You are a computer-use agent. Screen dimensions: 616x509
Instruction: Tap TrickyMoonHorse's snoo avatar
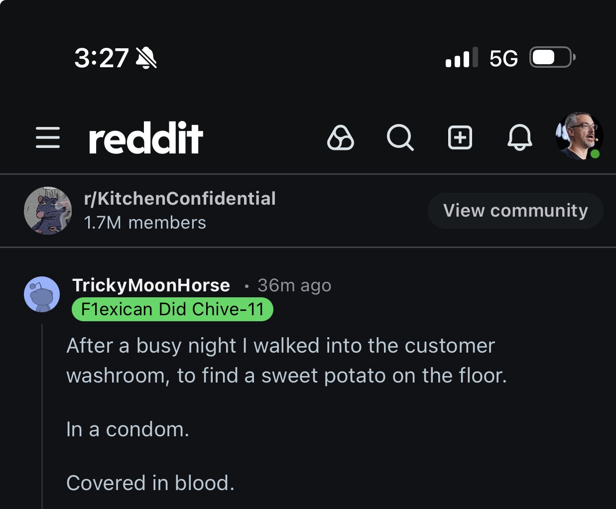[x=42, y=294]
